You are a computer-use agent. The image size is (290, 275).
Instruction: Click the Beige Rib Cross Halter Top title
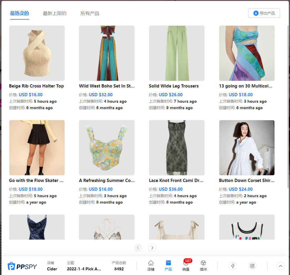36,86
